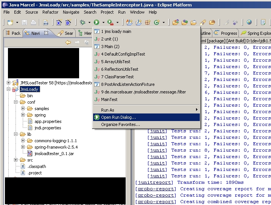Viewport: 271px width, 205px height.
Task: Click the Debug bug icon
Action: 83,22
